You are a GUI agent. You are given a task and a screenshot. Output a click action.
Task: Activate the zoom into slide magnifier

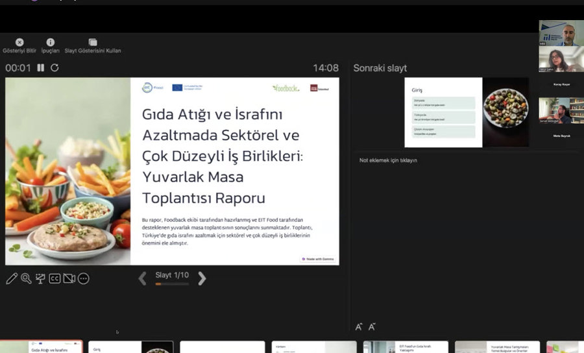26,278
